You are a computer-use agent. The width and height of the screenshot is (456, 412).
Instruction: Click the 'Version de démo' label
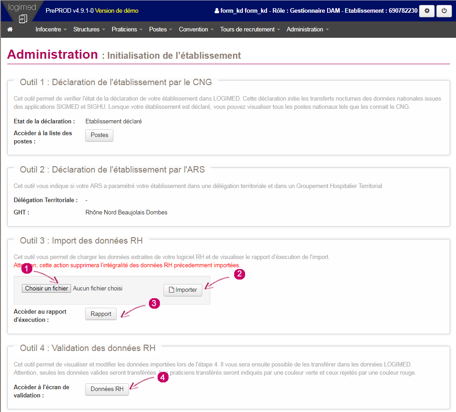click(x=117, y=11)
